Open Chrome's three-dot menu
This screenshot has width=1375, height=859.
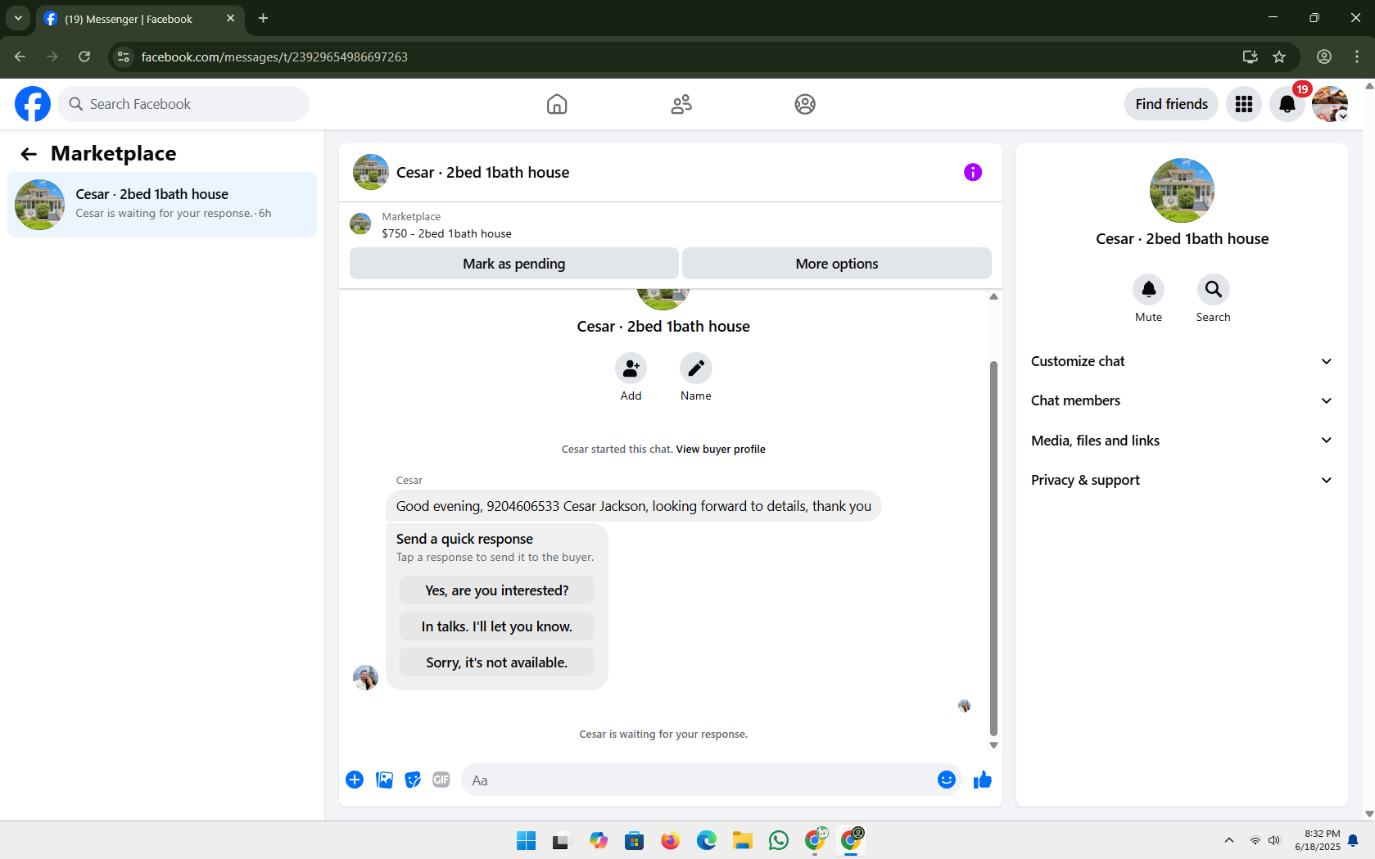tap(1357, 57)
